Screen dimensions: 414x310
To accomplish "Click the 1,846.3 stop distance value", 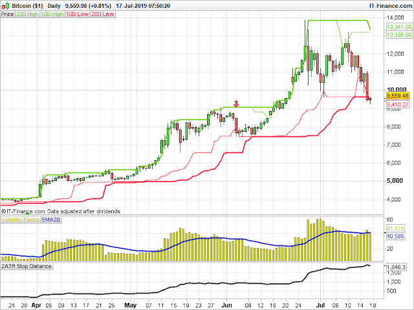I will click(396, 267).
